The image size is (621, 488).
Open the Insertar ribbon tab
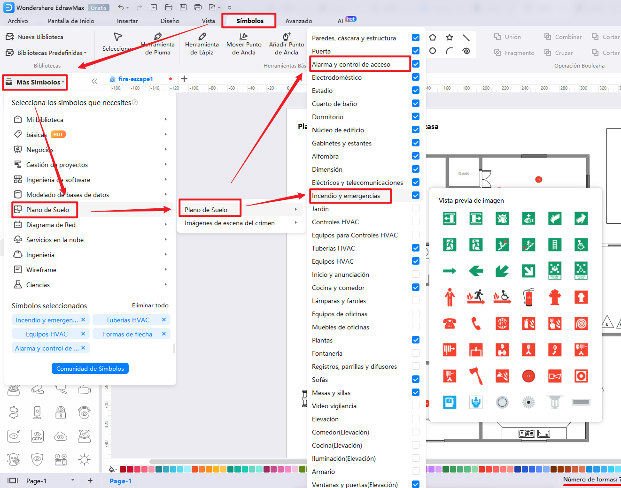tap(127, 21)
